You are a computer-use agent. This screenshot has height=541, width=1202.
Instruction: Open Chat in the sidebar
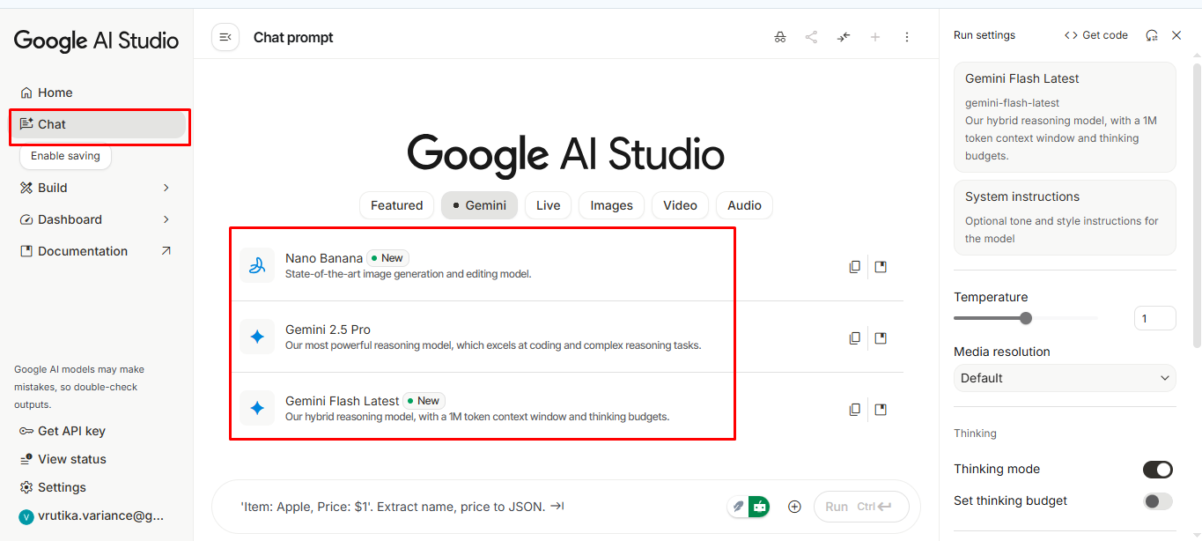tap(97, 124)
